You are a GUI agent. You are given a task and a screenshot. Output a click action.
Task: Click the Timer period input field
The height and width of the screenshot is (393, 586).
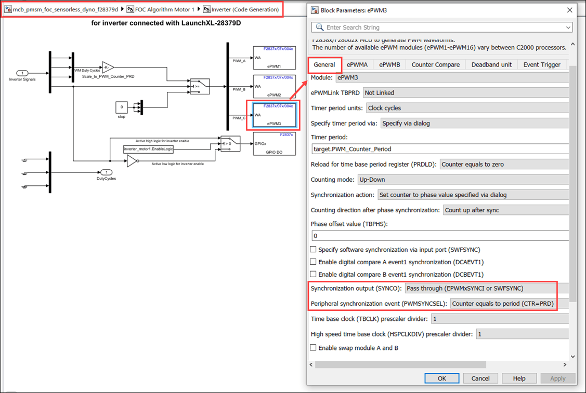click(440, 149)
